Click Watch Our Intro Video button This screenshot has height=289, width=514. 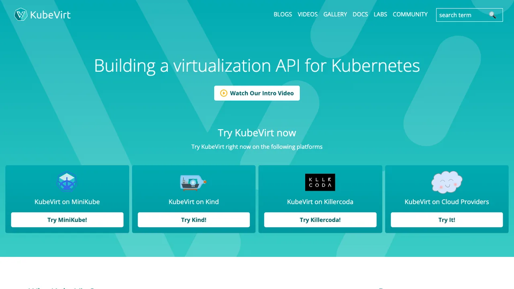pyautogui.click(x=257, y=93)
